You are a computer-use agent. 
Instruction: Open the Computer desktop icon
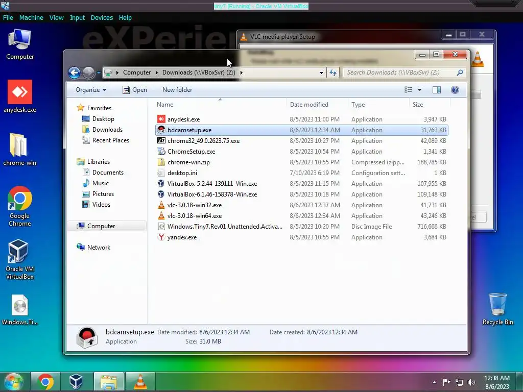point(20,44)
